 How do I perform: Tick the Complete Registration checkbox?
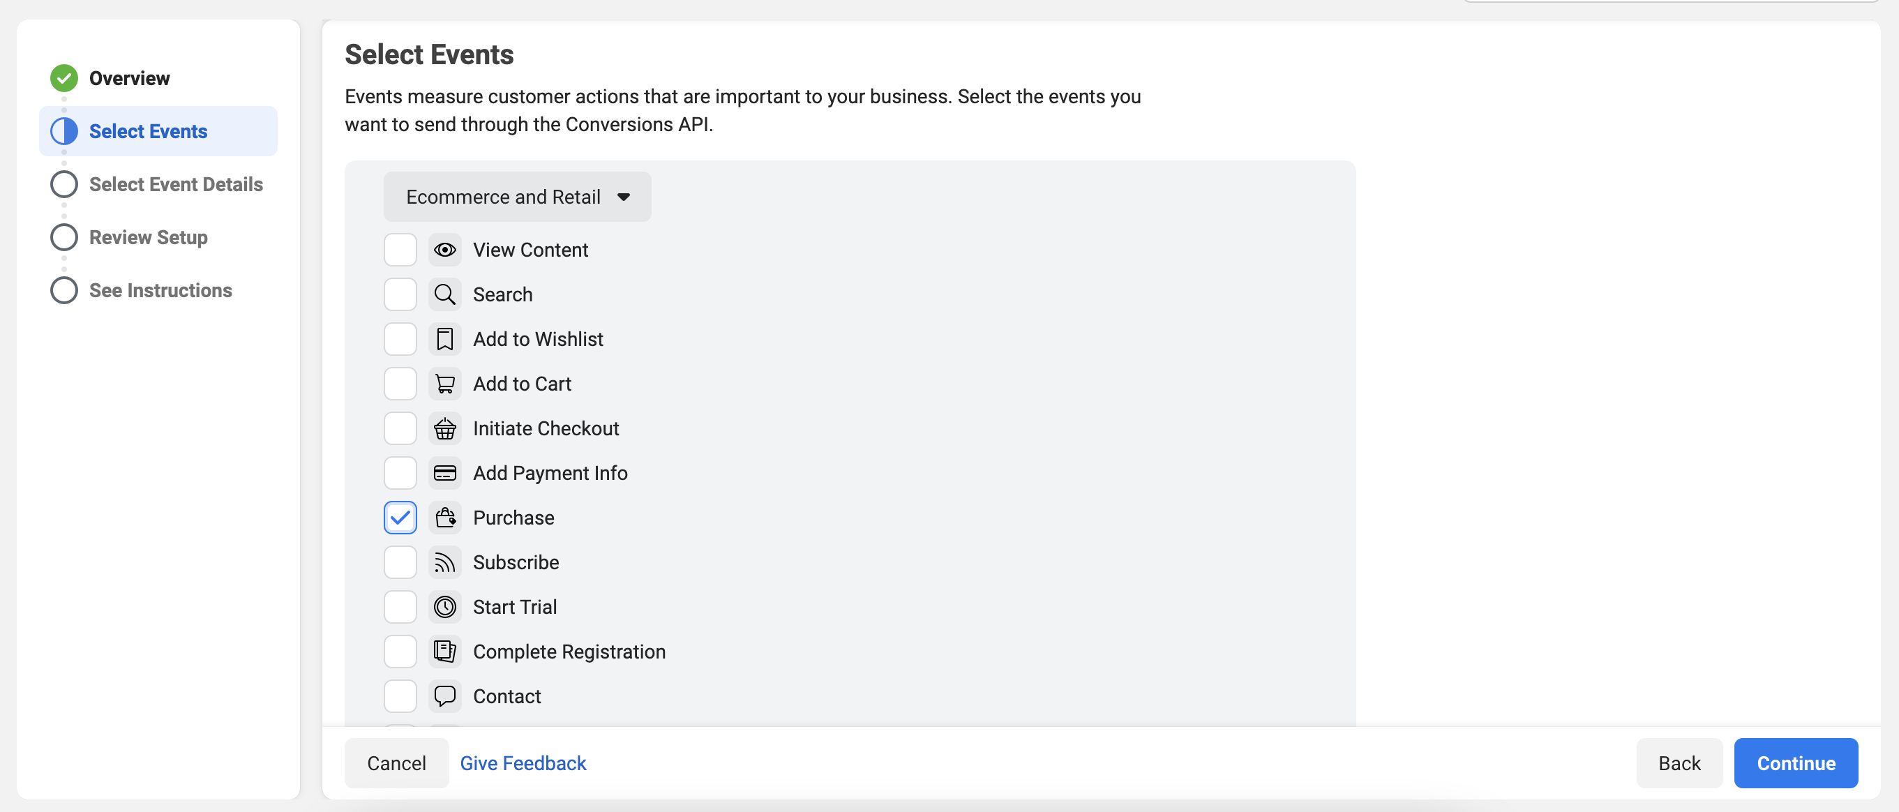click(x=400, y=652)
